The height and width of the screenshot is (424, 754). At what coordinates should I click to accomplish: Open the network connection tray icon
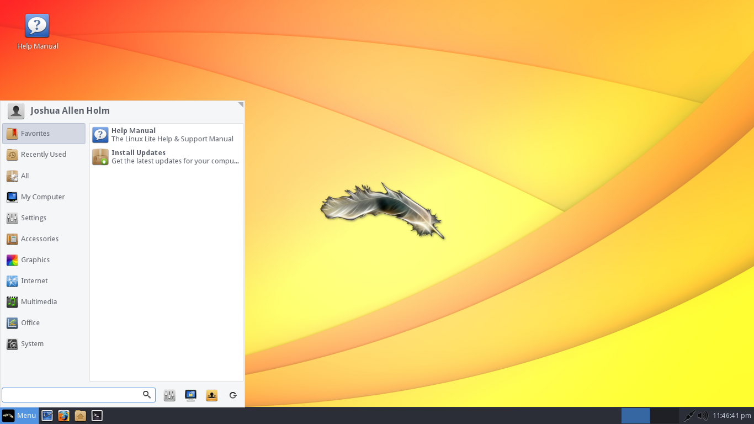pos(689,416)
